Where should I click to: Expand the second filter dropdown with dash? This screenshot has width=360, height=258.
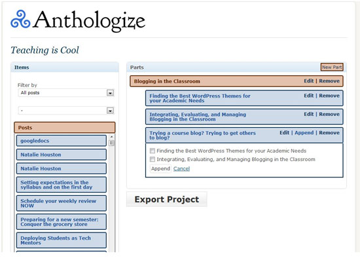click(66, 111)
